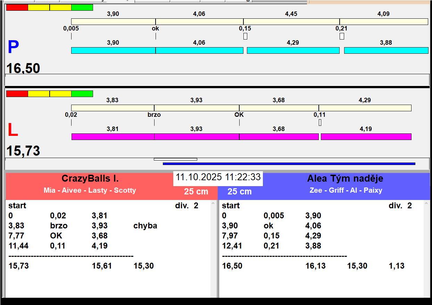The width and height of the screenshot is (432, 305).
Task: Click the red lane letter L
Action: point(13,130)
